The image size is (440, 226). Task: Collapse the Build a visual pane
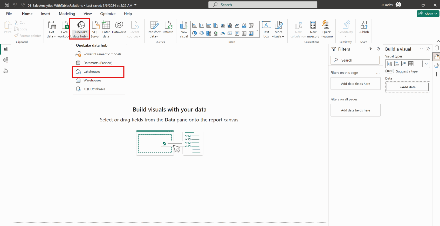(x=428, y=49)
